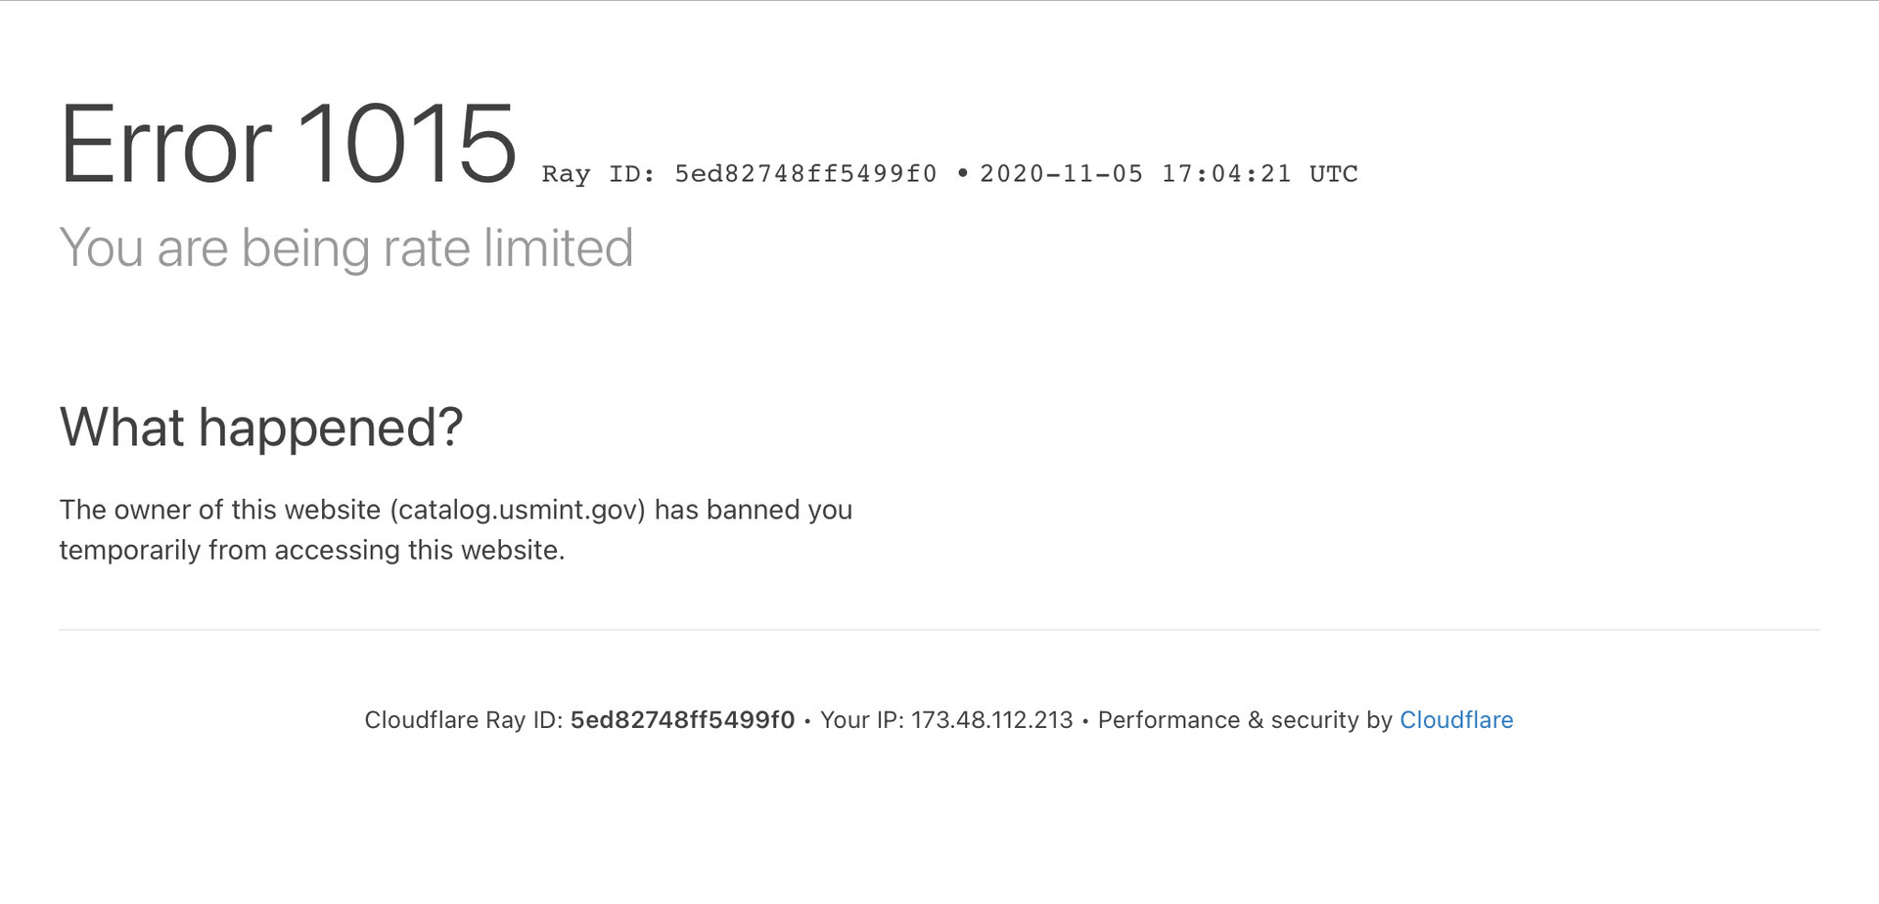Click the time 17:04:21 in the header
The width and height of the screenshot is (1879, 904).
1225,174
